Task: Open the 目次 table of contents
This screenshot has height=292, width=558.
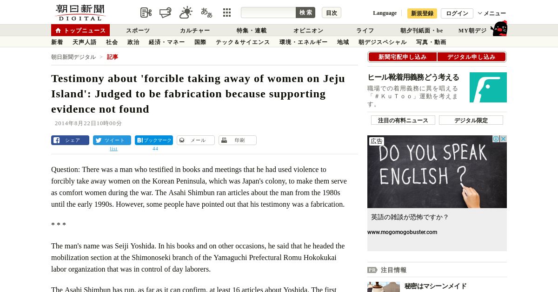Action: click(332, 13)
